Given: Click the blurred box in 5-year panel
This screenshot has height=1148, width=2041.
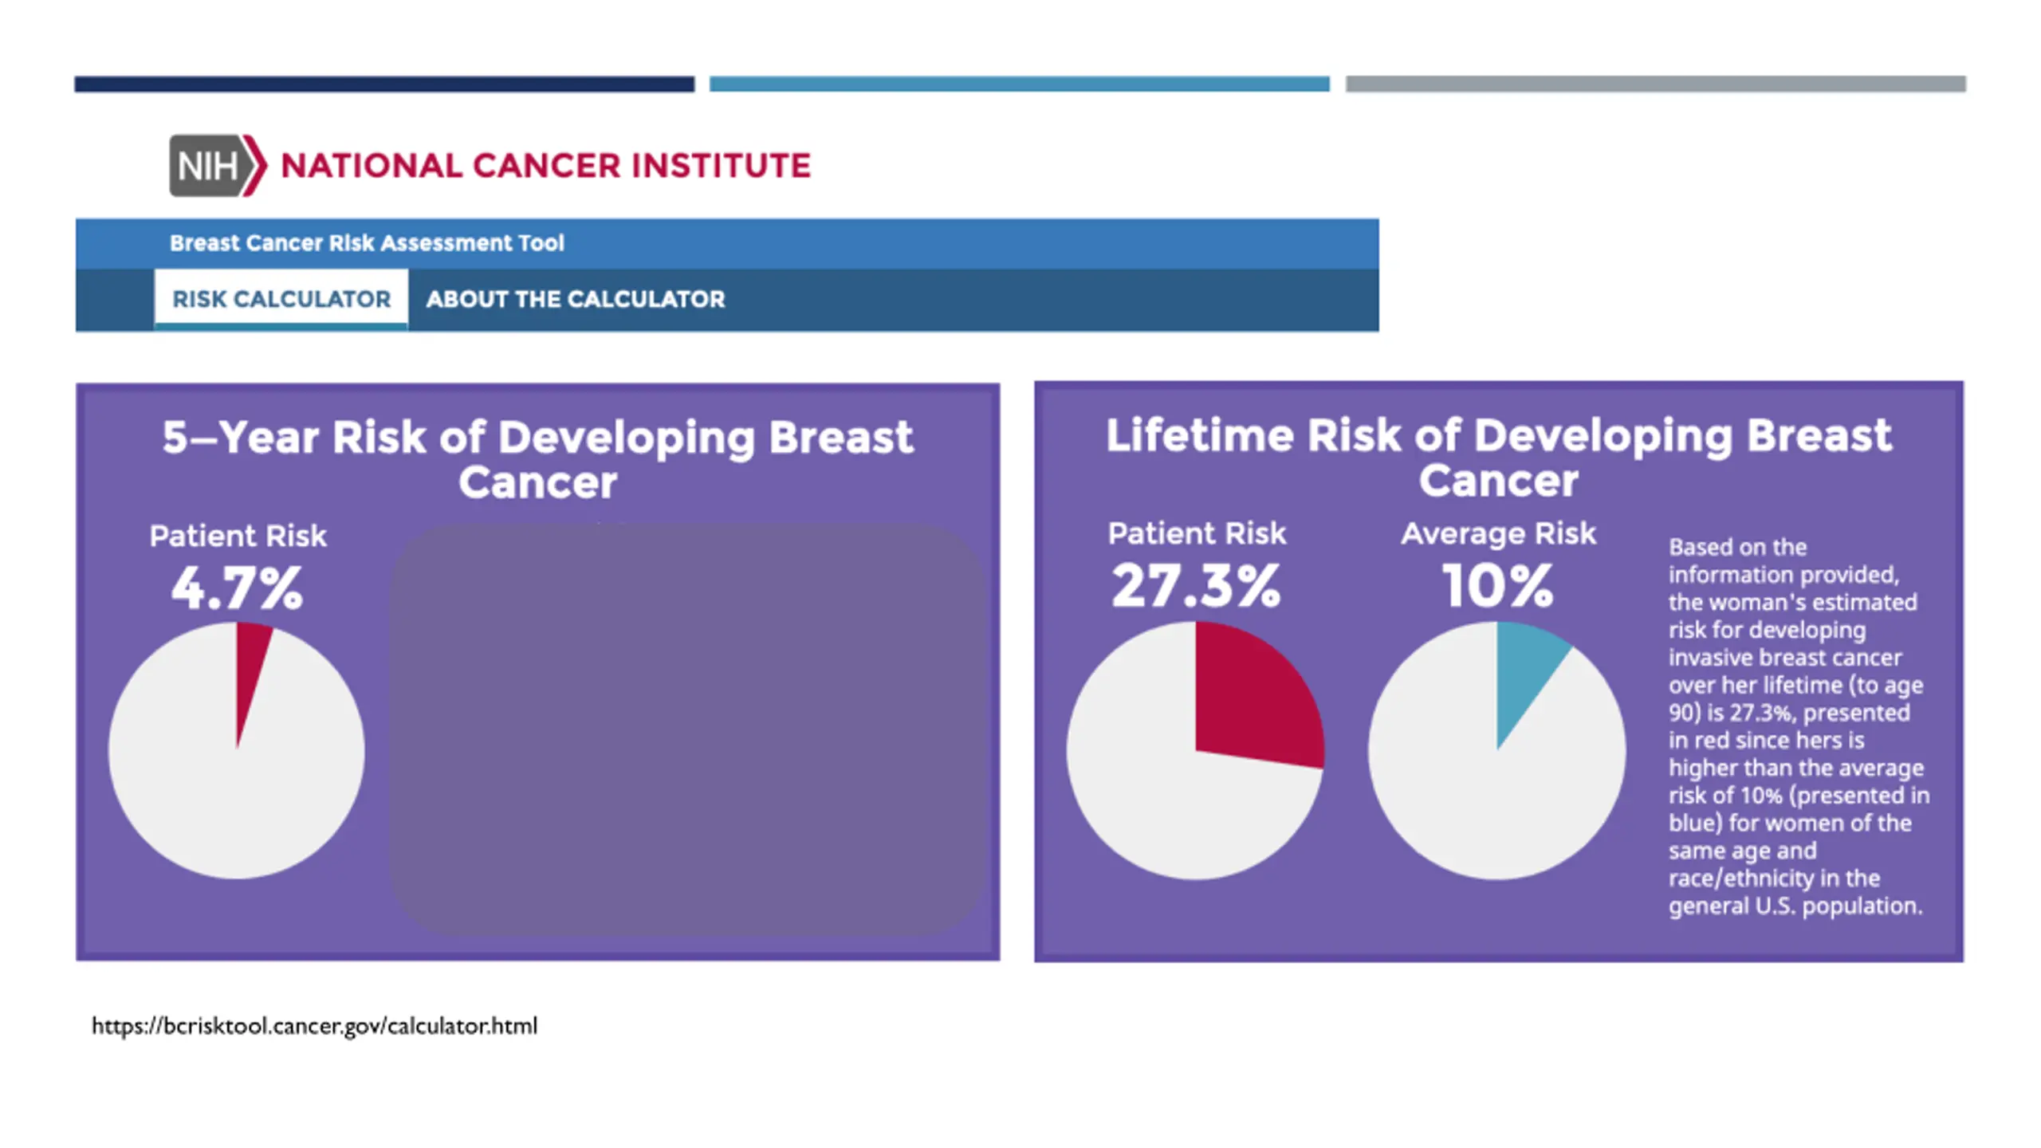Looking at the screenshot, I should [x=686, y=729].
